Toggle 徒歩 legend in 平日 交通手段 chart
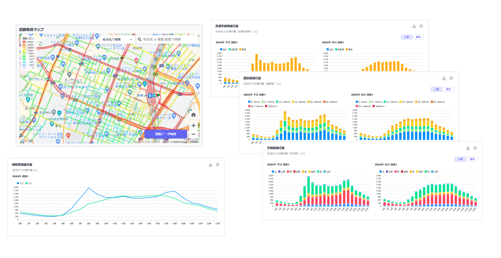The height and width of the screenshot is (258, 501). tap(223, 50)
